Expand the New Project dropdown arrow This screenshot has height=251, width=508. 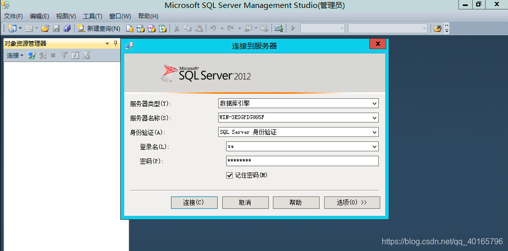(20, 28)
